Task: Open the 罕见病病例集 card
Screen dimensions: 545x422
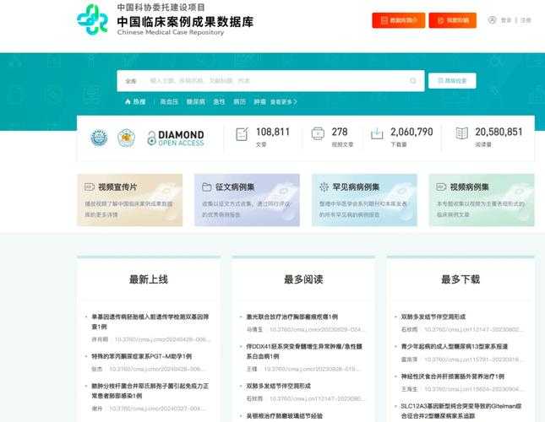Action: (364, 200)
